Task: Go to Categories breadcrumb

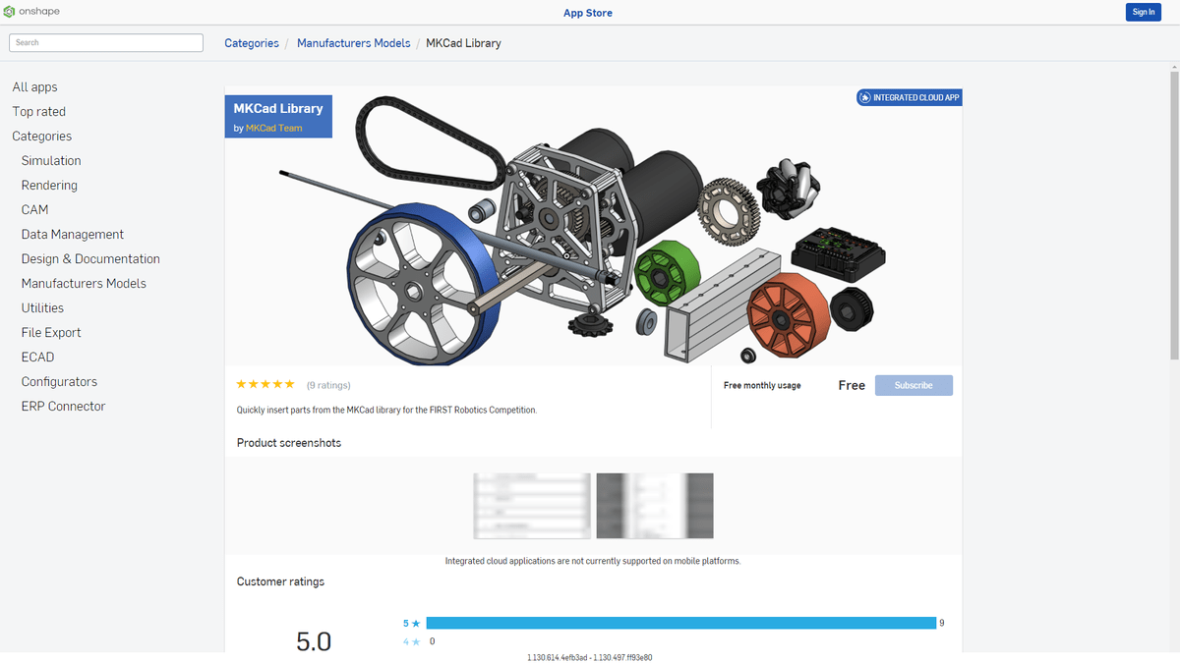Action: point(252,43)
